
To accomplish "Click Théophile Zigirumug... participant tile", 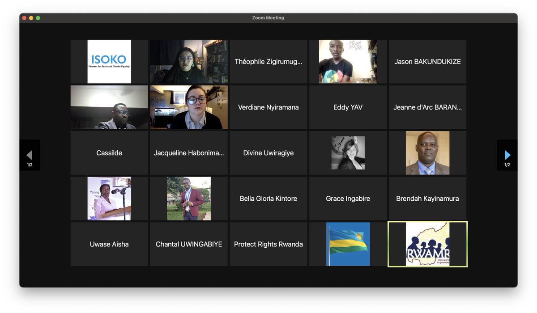I will point(268,62).
